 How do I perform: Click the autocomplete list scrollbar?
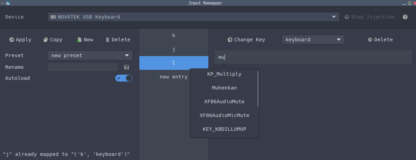click(258, 89)
